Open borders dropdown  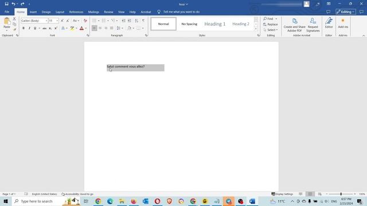143,28
